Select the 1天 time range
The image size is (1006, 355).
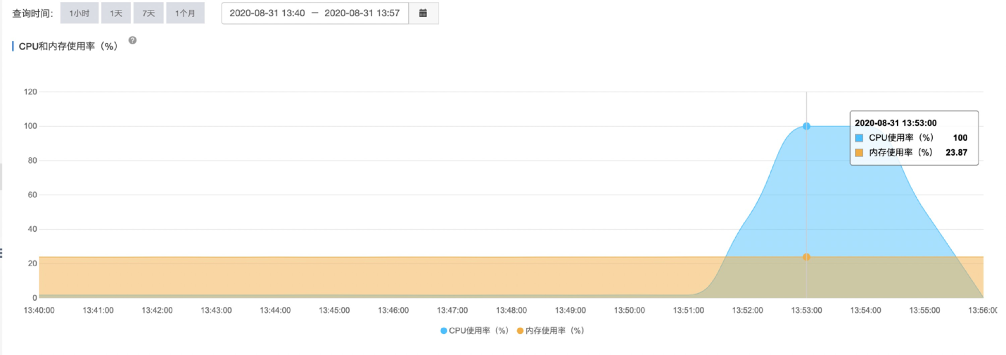point(116,13)
